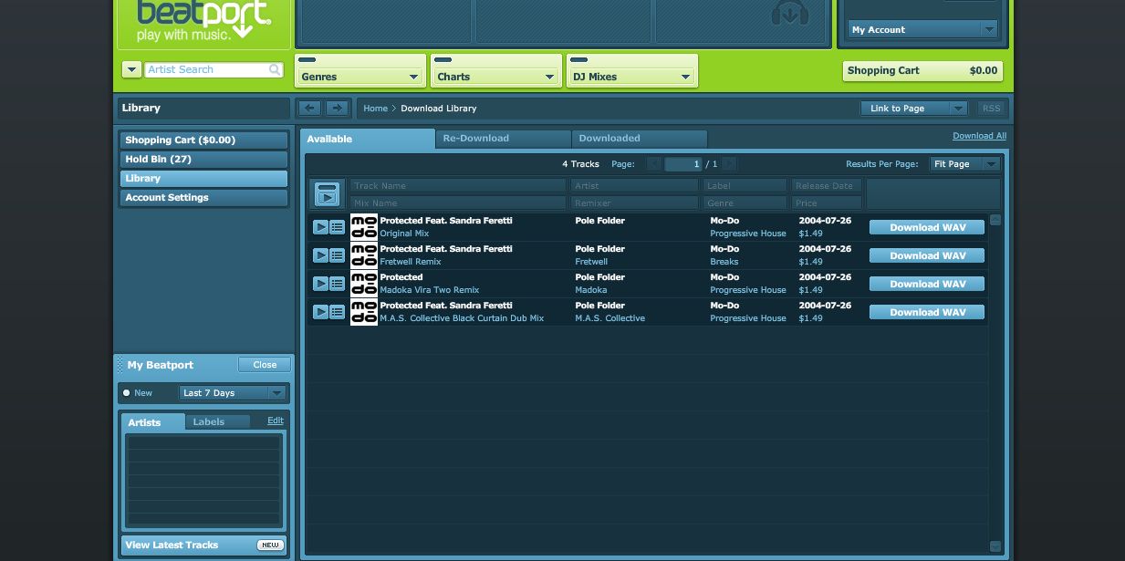This screenshot has width=1125, height=561.
Task: Click the Fretwell remixer name
Action: pyautogui.click(x=591, y=262)
